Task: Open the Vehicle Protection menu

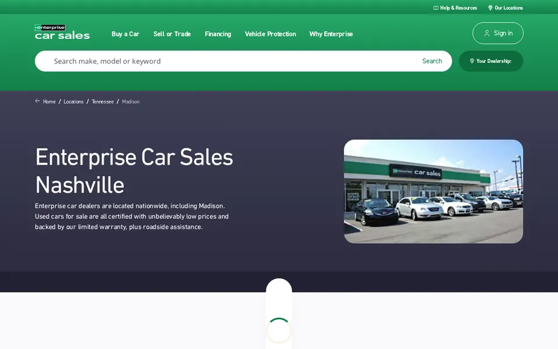Action: [270, 34]
